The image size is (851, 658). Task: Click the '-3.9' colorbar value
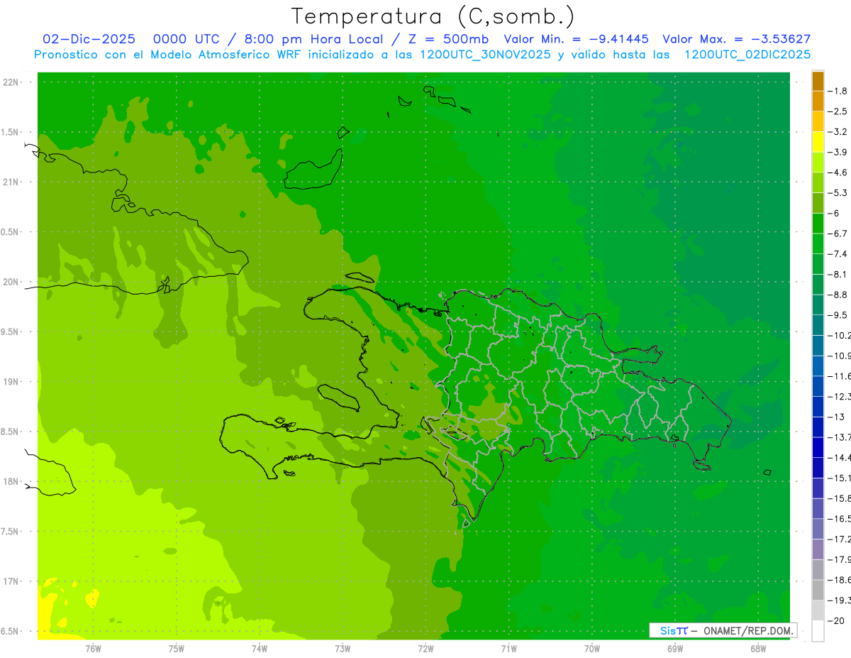click(838, 152)
